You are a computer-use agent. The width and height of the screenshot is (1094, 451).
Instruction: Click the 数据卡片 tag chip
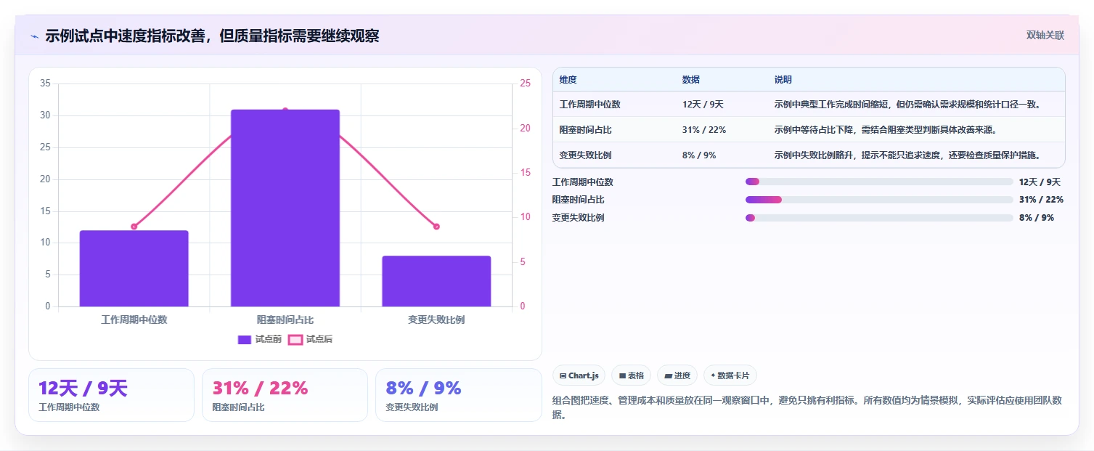coord(730,375)
